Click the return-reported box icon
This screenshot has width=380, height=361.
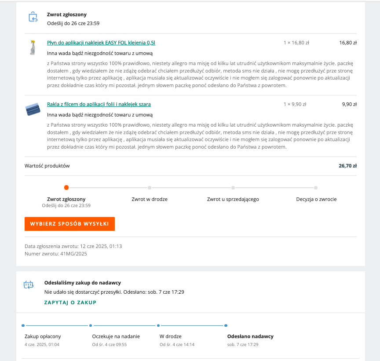33,17
